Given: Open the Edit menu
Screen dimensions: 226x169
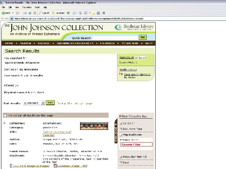Looking at the screenshot, I should (x=10, y=7).
